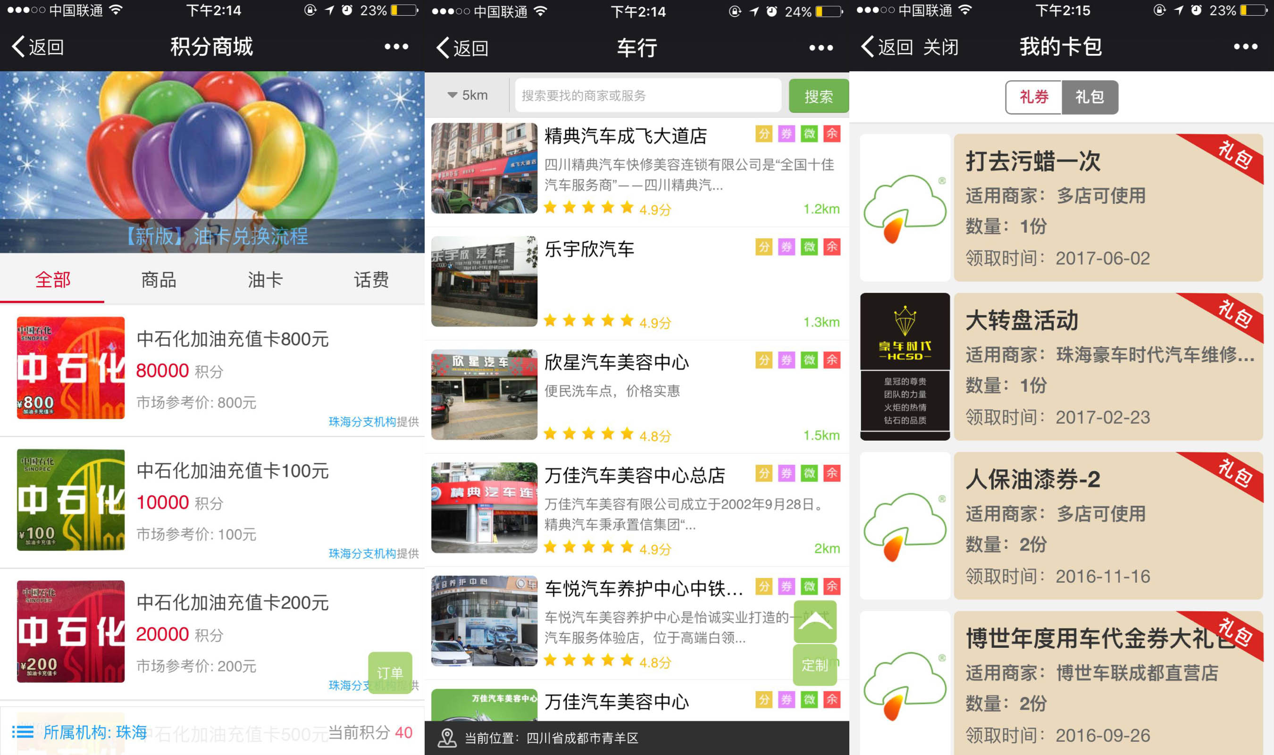The height and width of the screenshot is (755, 1274).
Task: Select the 礼包 segment
Action: pyautogui.click(x=1090, y=97)
